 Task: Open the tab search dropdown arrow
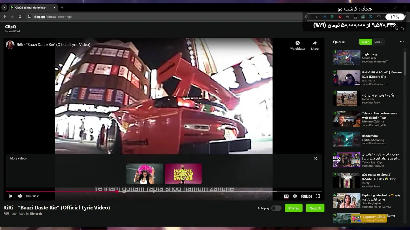coord(4,7)
